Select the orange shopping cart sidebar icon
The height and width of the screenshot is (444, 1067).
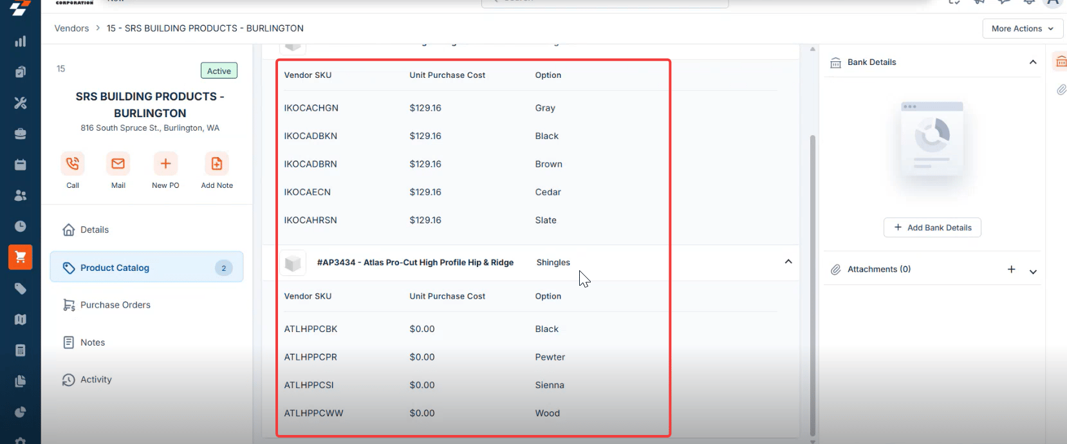coord(21,257)
